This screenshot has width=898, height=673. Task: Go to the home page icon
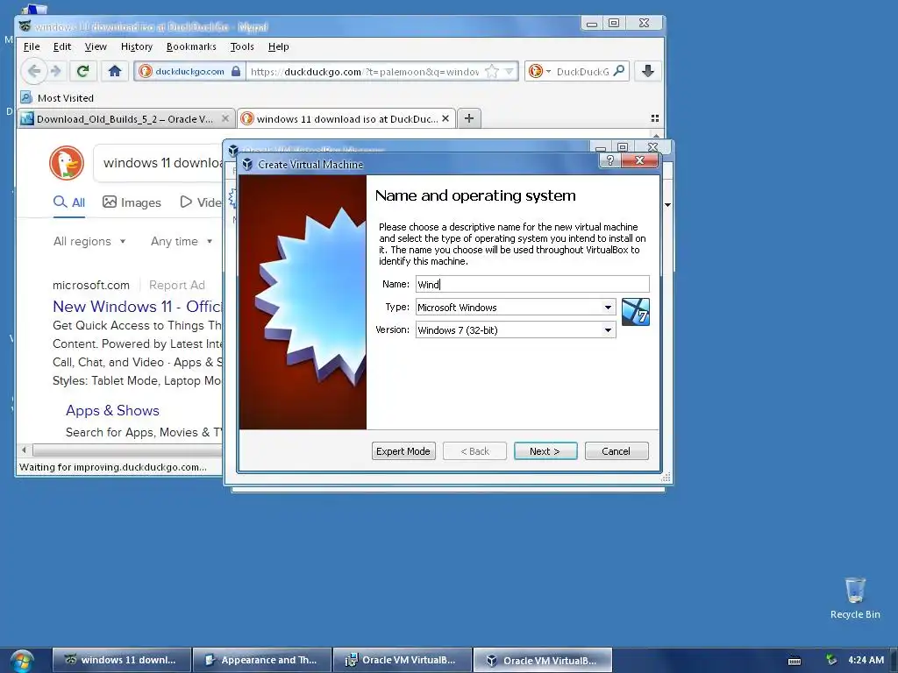pyautogui.click(x=115, y=71)
